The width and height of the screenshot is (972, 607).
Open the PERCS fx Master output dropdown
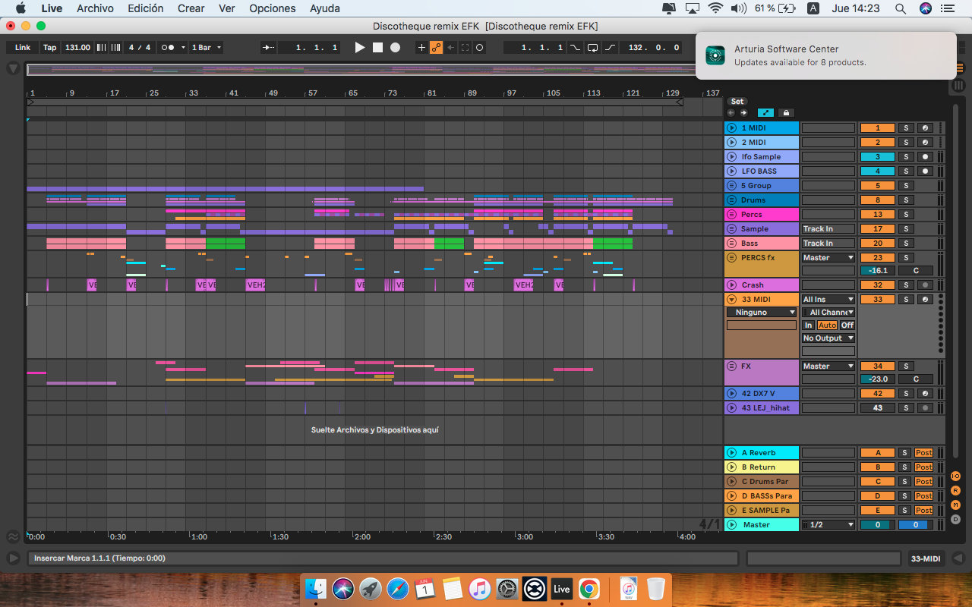[828, 257]
